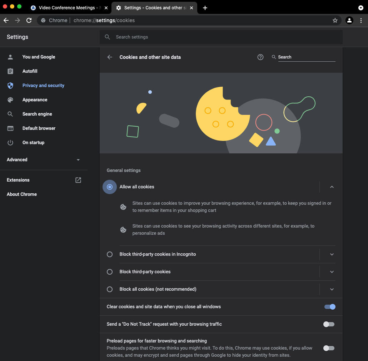Image resolution: width=368 pixels, height=361 pixels.
Task: Click the magnifier icon beside Search engine
Action: coord(10,114)
